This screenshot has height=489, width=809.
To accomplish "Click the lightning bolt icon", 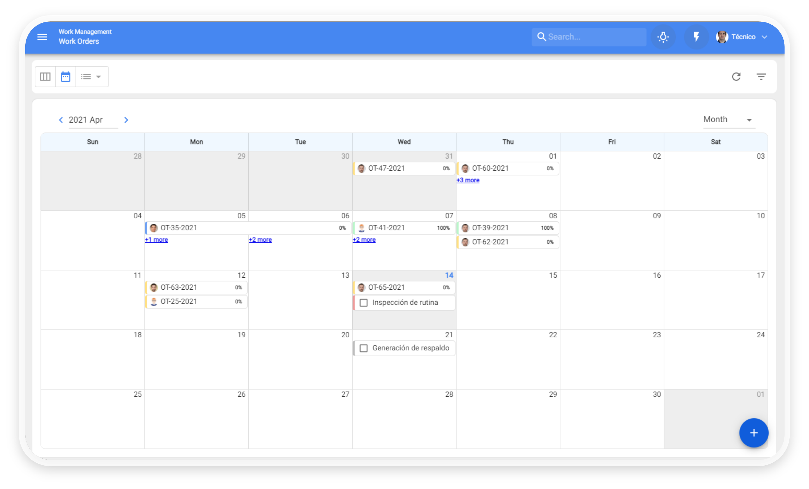I will 696,37.
